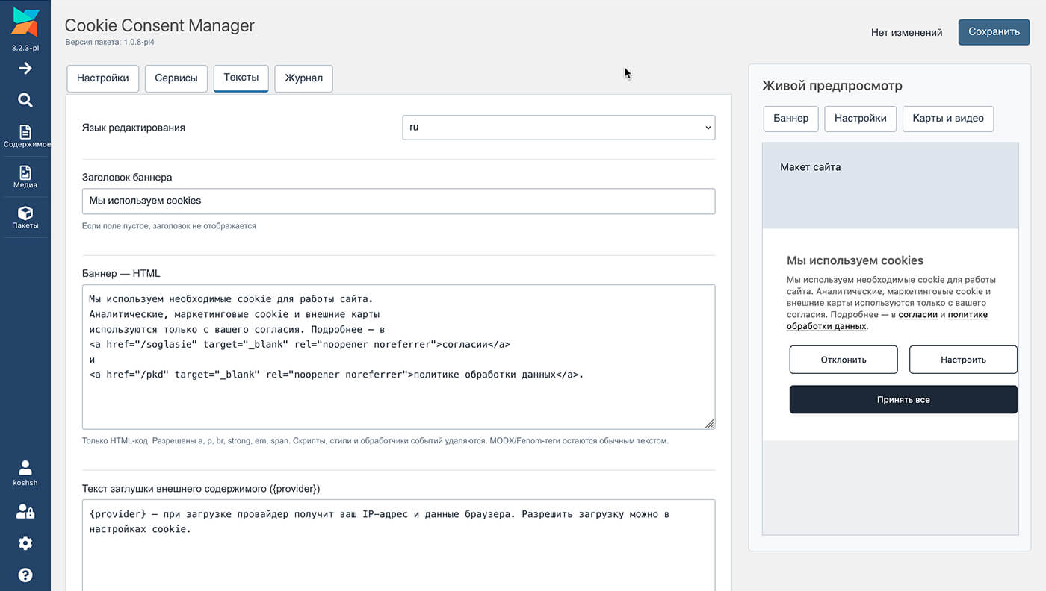The image size is (1046, 591).
Task: Open Пакеты section in sidebar
Action: (x=25, y=217)
